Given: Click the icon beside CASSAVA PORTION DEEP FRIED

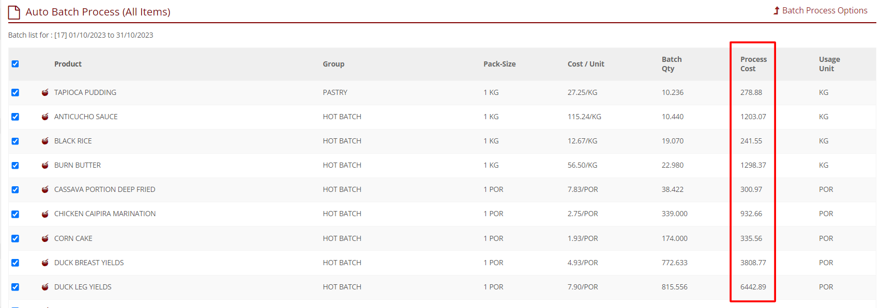Looking at the screenshot, I should pyautogui.click(x=45, y=189).
